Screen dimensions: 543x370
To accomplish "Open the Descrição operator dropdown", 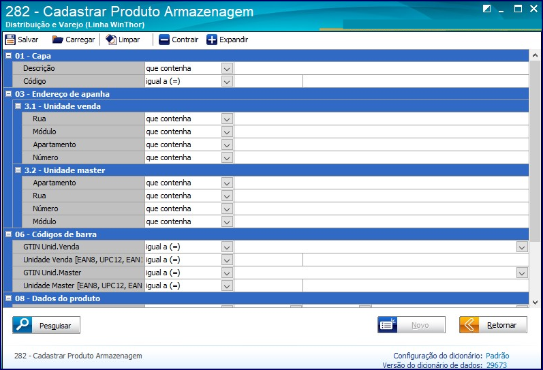I will (x=227, y=68).
